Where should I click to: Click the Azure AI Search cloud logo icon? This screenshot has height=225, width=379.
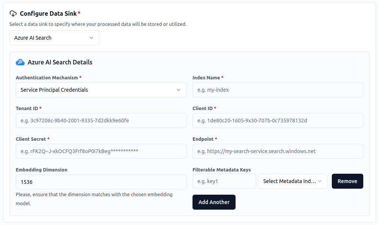20,62
